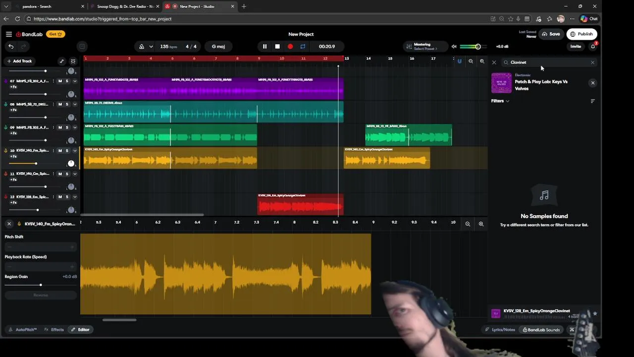Open metronome settings dropdown

(x=151, y=47)
